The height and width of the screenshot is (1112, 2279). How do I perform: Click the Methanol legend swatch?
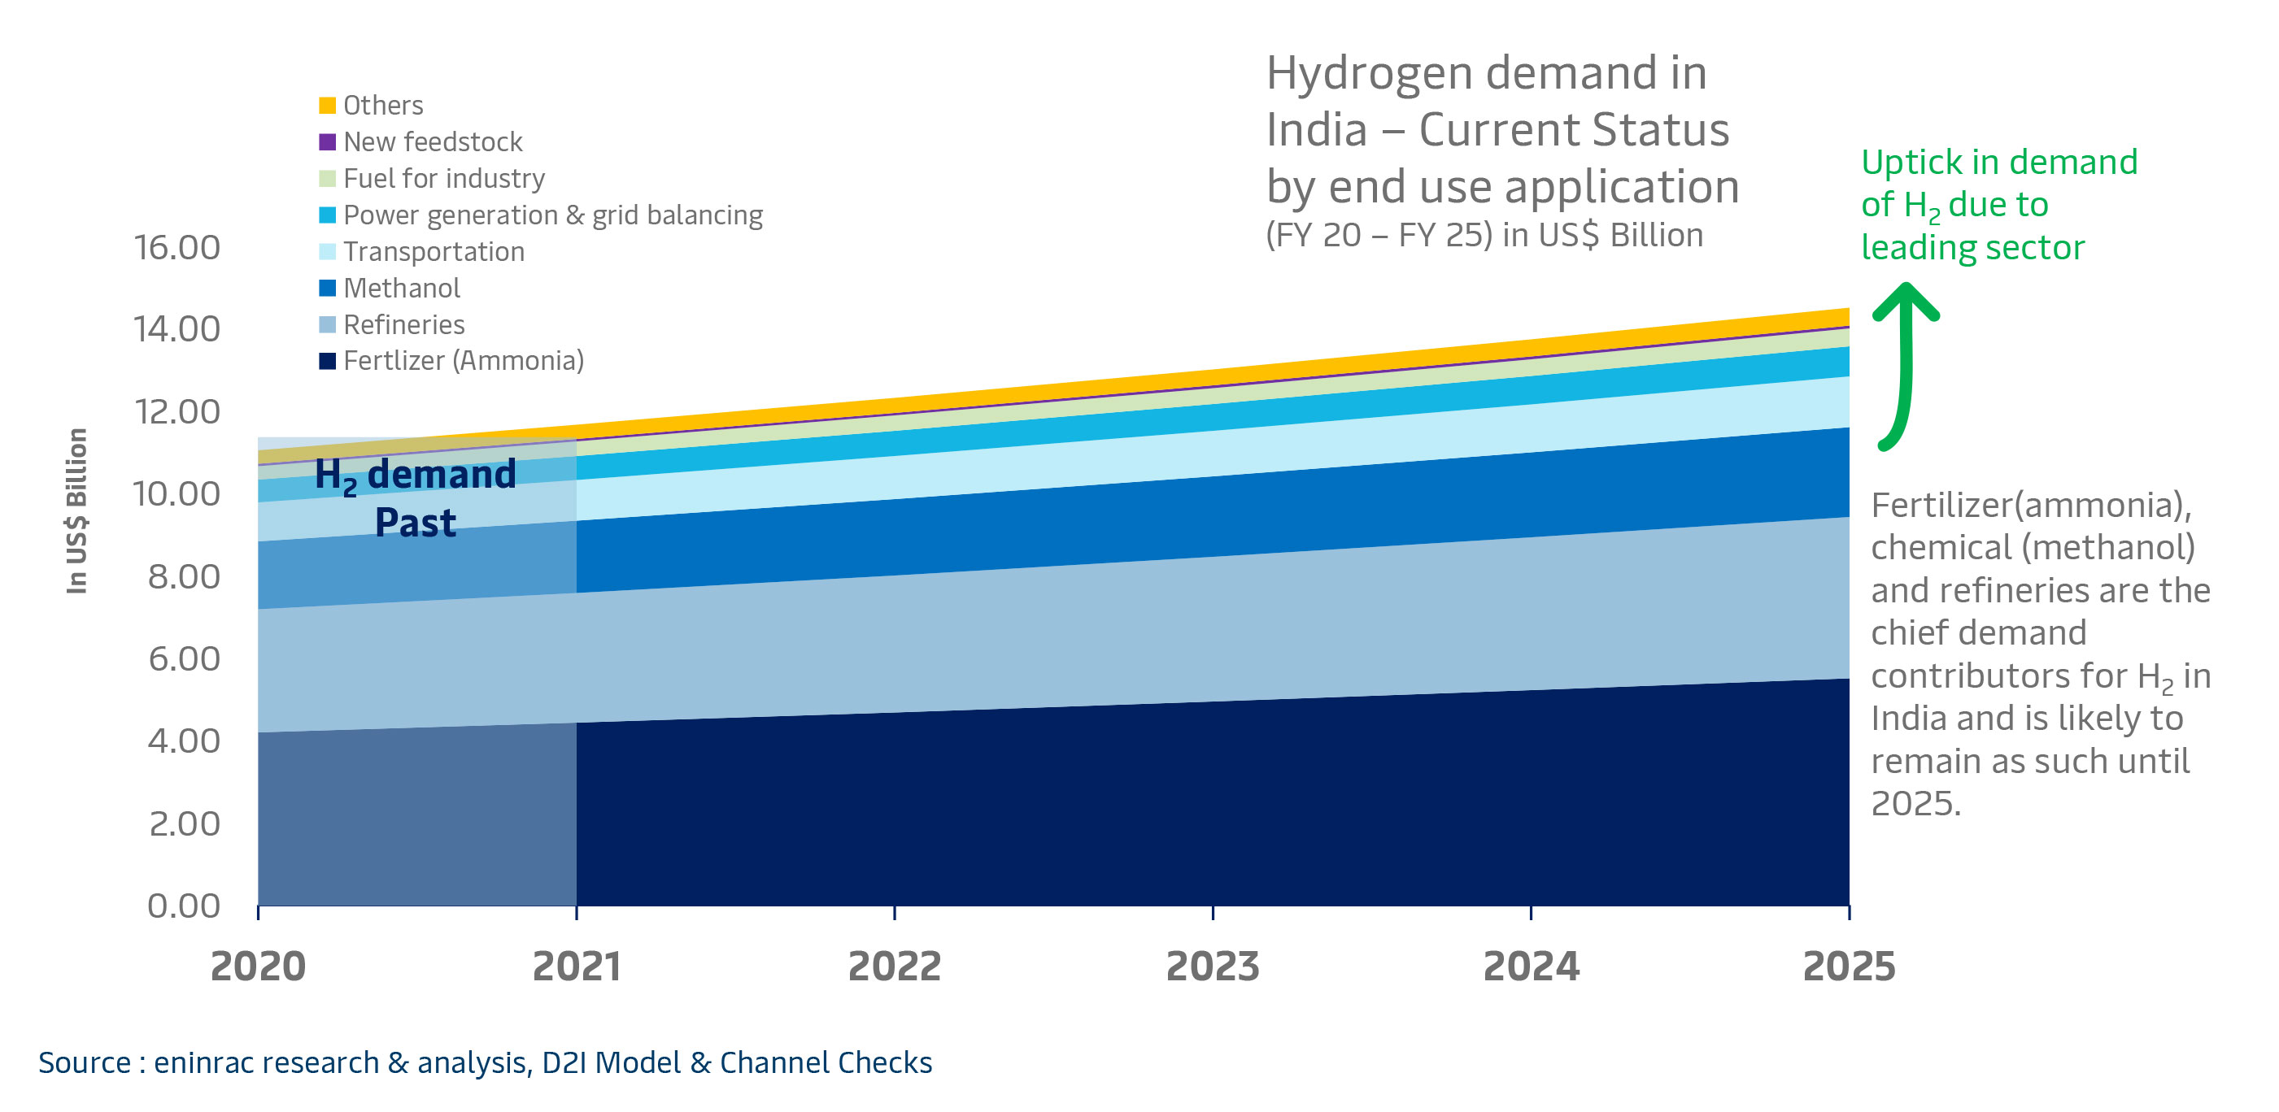327,289
